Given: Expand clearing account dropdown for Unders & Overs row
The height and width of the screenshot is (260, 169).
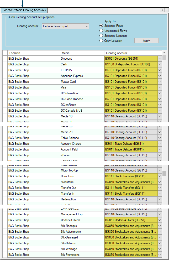Looking at the screenshot, I should point(160,220).
